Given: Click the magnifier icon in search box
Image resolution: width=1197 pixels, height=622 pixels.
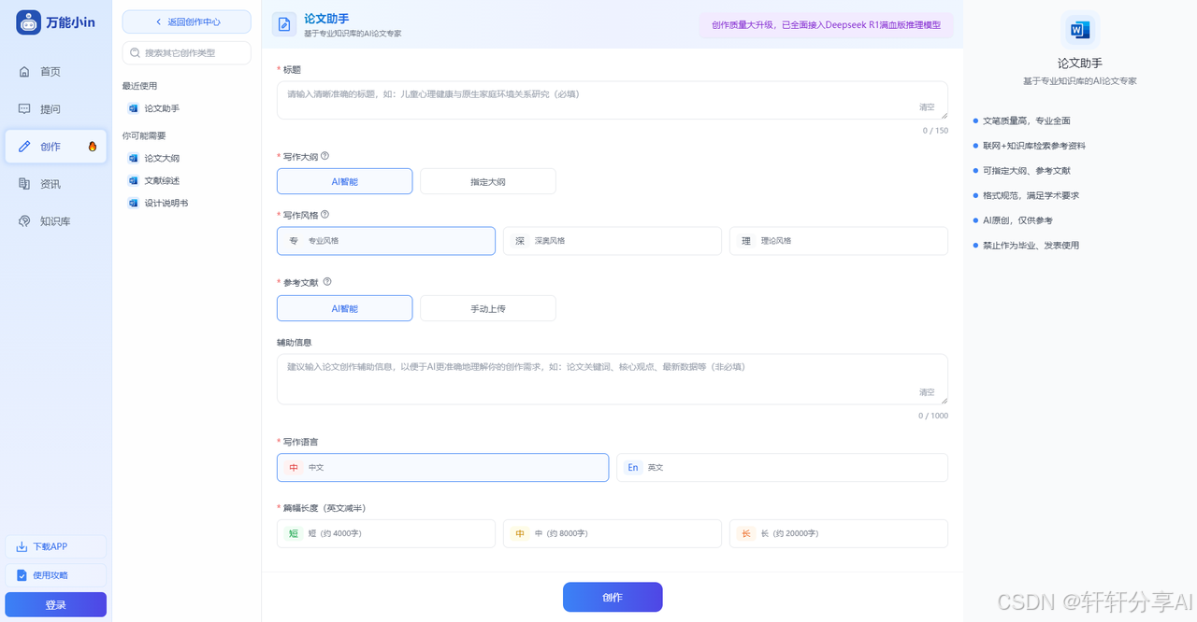Looking at the screenshot, I should click(x=136, y=53).
